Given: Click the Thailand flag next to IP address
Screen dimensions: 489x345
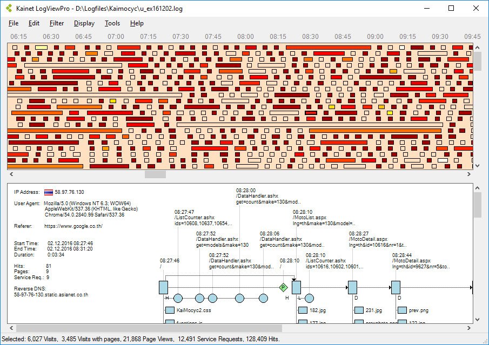Looking at the screenshot, I should [x=49, y=192].
